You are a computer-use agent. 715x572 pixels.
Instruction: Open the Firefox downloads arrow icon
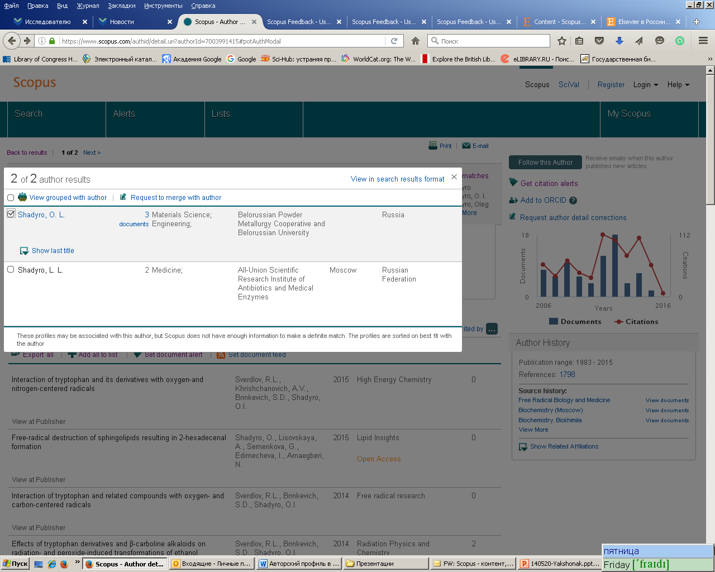619,41
